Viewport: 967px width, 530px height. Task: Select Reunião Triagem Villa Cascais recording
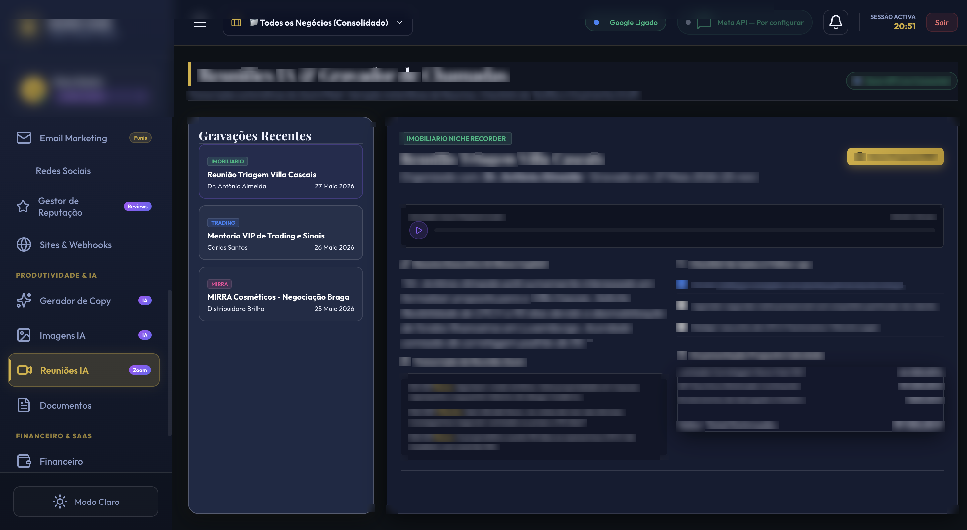point(281,171)
